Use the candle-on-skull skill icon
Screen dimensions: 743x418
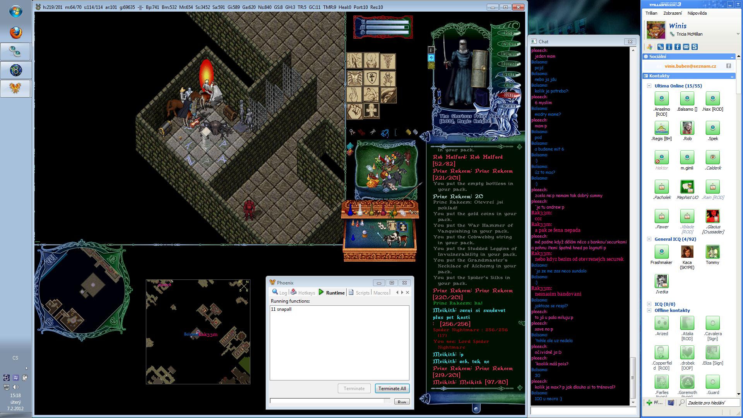pyautogui.click(x=371, y=61)
